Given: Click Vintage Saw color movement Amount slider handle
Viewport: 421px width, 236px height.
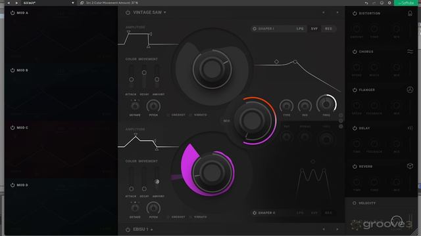Looking at the screenshot, I should [157, 79].
